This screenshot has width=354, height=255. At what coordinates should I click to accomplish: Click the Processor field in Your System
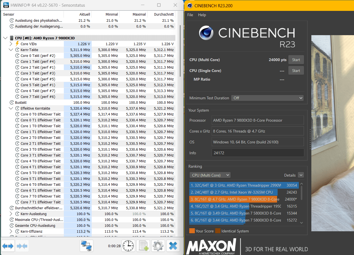(x=258, y=120)
